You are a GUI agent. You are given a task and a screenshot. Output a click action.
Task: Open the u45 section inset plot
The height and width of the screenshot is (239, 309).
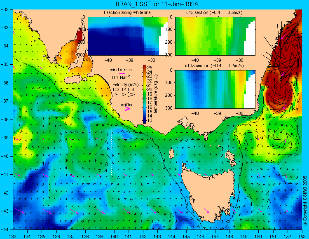[x=215, y=36]
